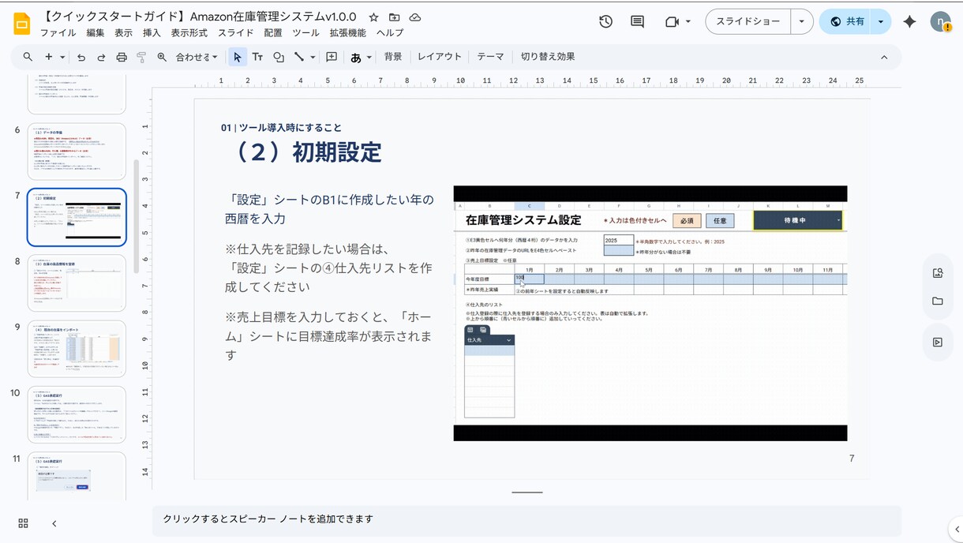Open the 編集 menu

coord(95,33)
